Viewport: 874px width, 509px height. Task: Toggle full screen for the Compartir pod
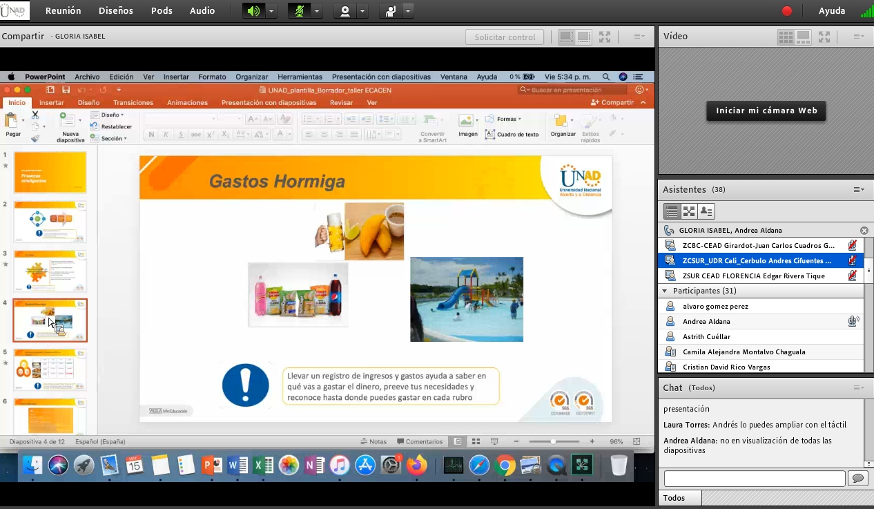(x=605, y=37)
